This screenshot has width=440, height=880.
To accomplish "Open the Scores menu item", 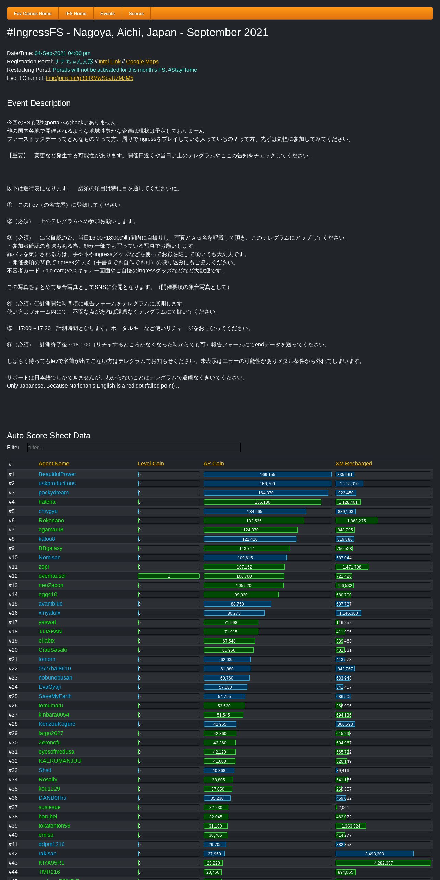I will tap(136, 14).
